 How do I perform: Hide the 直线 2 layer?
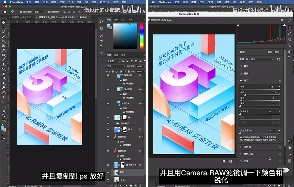(108, 180)
